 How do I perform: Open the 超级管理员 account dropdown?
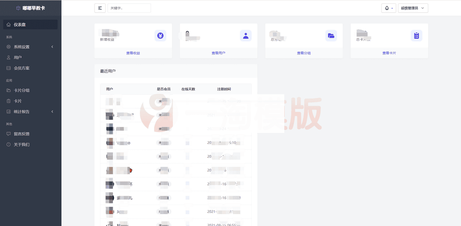click(x=413, y=8)
